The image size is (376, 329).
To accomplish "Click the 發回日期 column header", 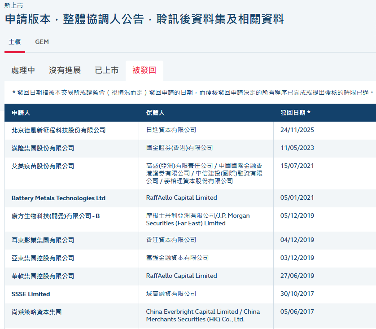I will [295, 113].
